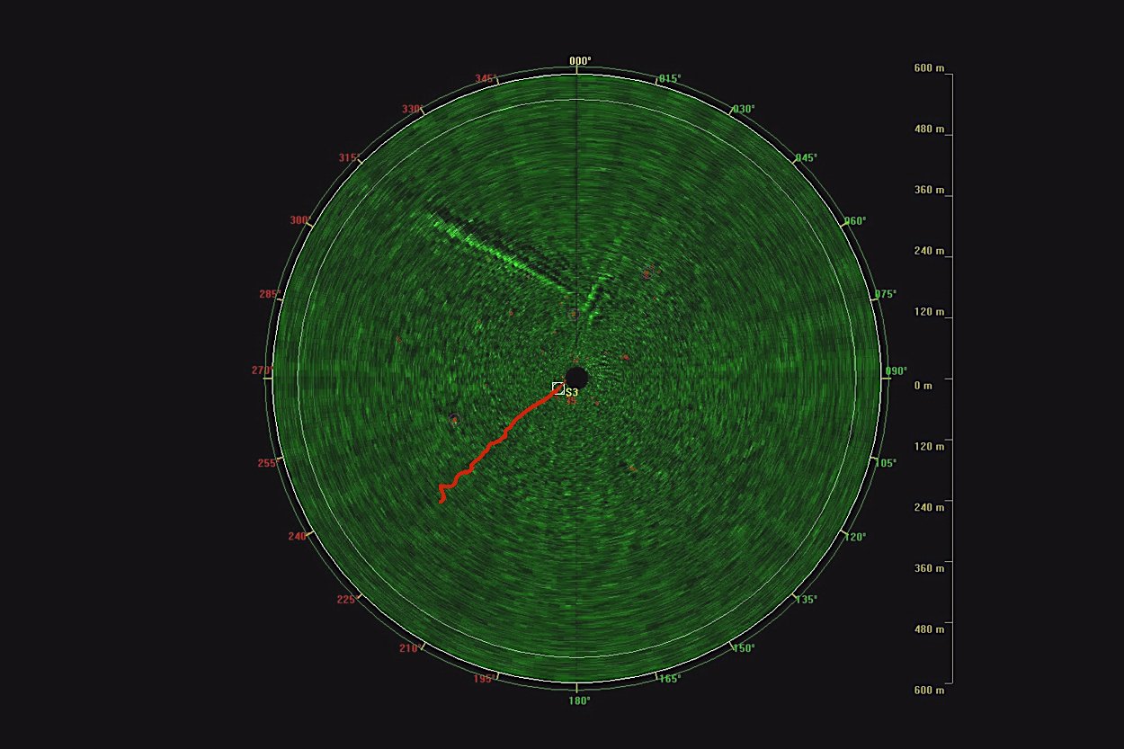Click the black sonar origin circle
Image resolution: width=1124 pixels, height=749 pixels.
pyautogui.click(x=576, y=378)
